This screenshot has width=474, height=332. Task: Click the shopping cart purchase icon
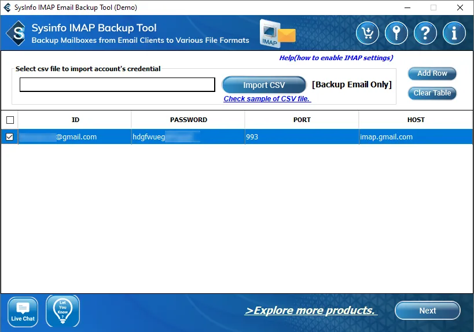tap(368, 34)
